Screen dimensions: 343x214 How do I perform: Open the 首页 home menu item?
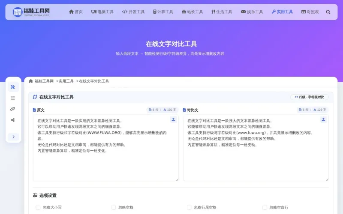click(x=76, y=12)
